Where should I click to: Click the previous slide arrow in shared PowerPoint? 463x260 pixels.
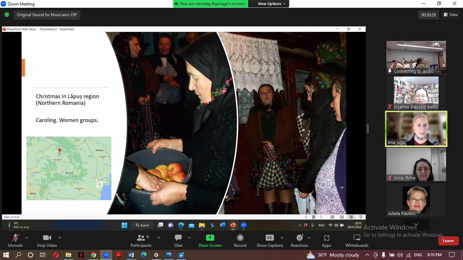(x=306, y=217)
